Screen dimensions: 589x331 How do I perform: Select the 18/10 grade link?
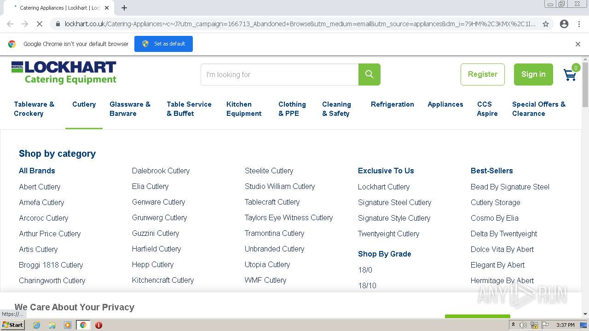click(367, 285)
